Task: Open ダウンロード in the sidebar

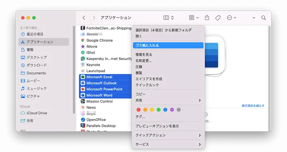Action: [43, 65]
